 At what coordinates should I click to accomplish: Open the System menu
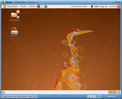[x=32, y=6]
